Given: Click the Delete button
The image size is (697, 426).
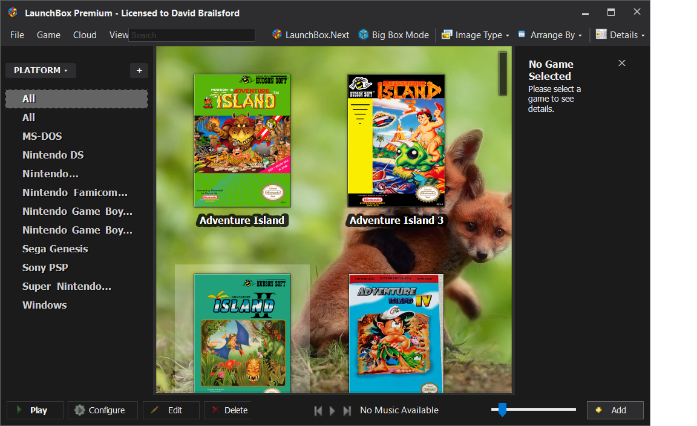Looking at the screenshot, I should pos(228,410).
